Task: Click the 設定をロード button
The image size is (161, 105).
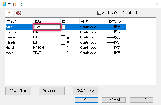Action: coord(52,91)
